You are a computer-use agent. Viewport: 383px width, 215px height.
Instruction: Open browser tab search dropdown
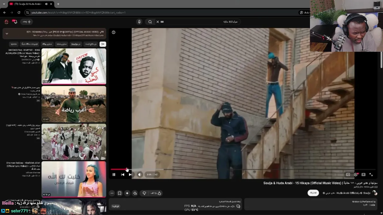click(4, 4)
